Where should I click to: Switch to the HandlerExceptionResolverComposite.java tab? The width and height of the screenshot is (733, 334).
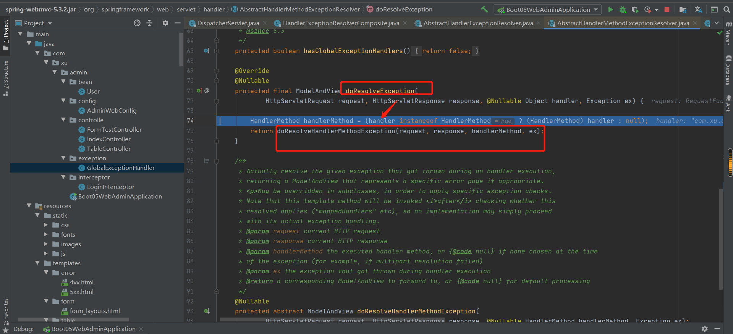click(341, 23)
